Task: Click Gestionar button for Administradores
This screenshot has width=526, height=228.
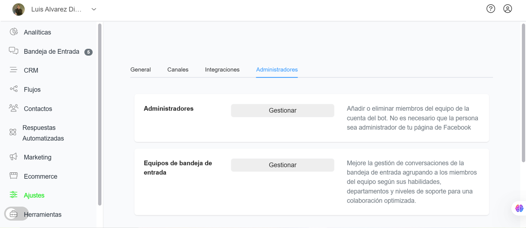Action: [x=282, y=110]
